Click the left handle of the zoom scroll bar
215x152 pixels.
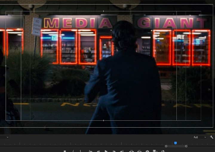tap(166, 146)
